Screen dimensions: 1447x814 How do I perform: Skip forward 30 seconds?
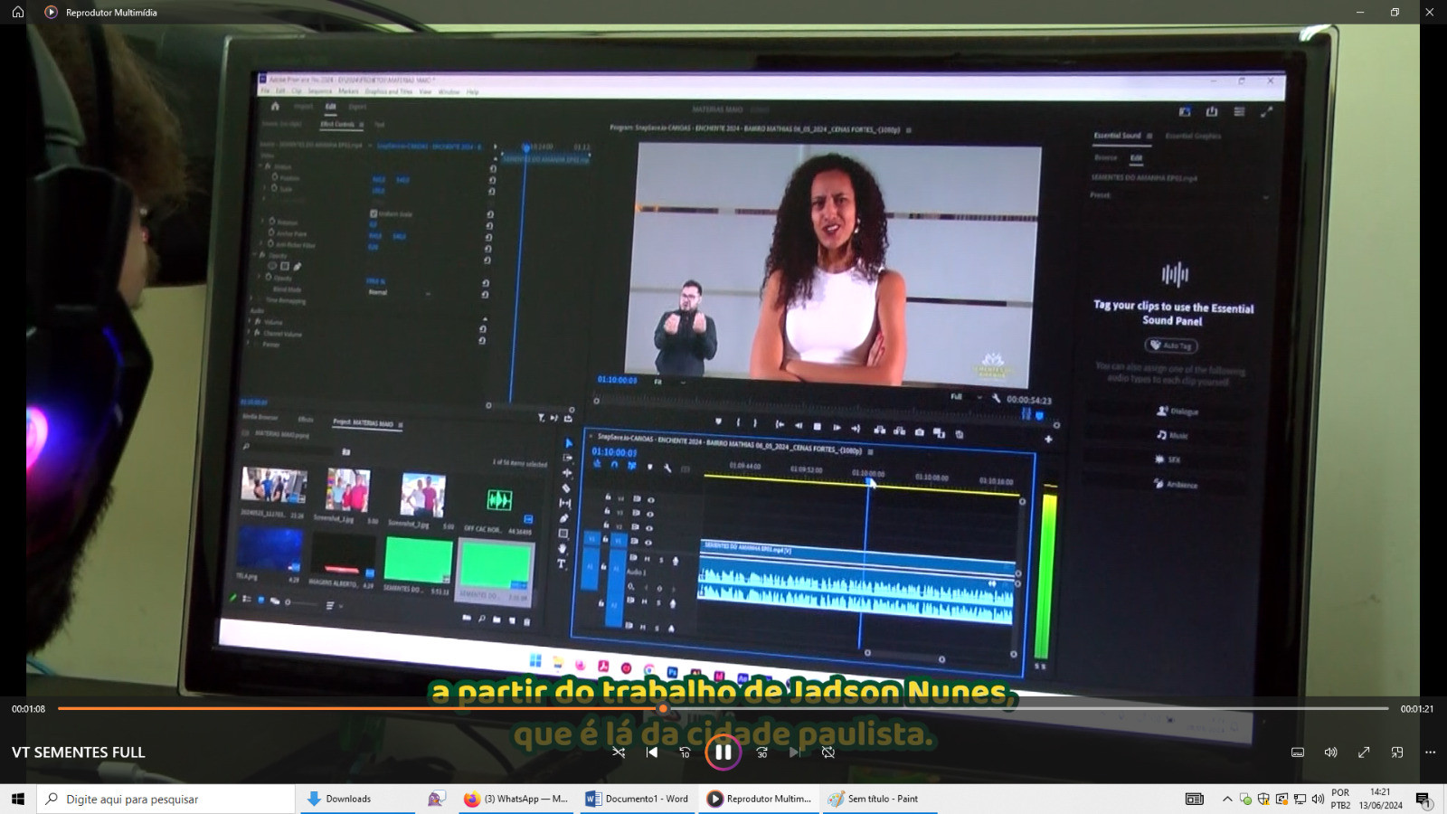coord(761,752)
